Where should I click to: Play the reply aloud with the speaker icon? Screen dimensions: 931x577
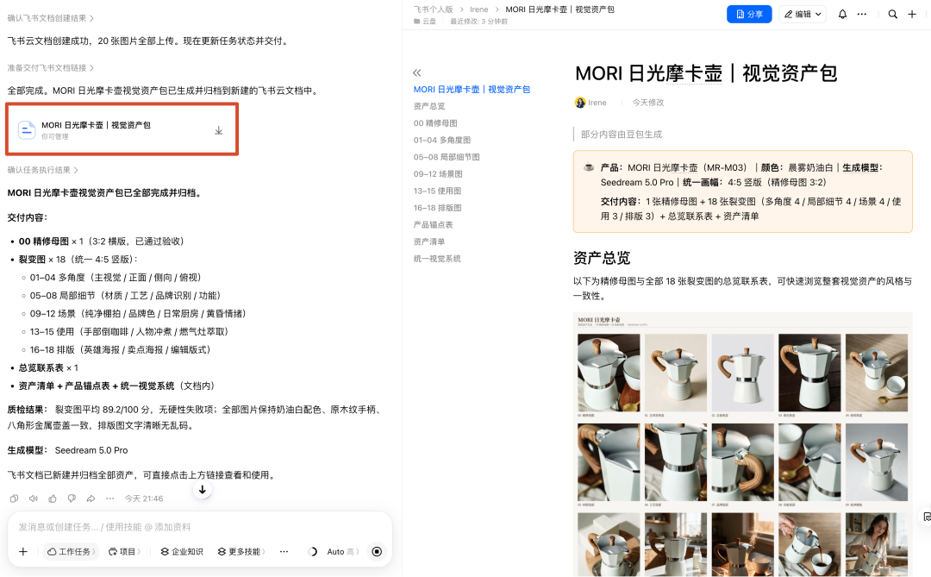tap(34, 499)
